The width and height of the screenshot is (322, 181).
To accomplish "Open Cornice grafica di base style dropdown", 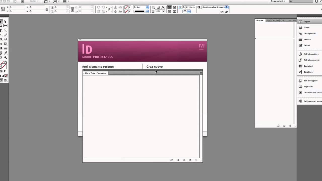I will [x=227, y=7].
